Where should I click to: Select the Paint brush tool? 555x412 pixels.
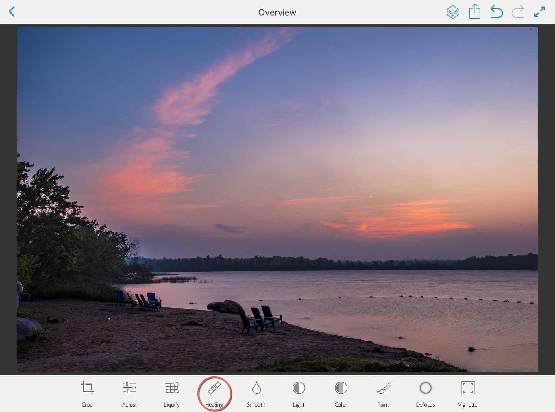383,394
